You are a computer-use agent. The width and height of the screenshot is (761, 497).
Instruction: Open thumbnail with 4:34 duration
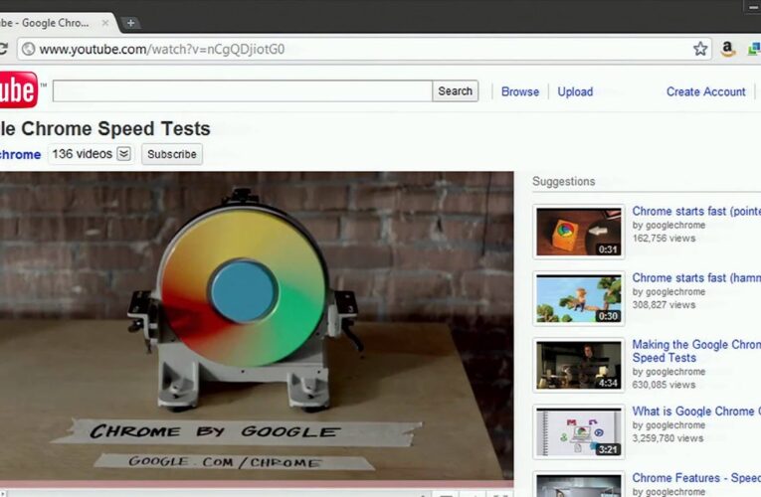(579, 365)
